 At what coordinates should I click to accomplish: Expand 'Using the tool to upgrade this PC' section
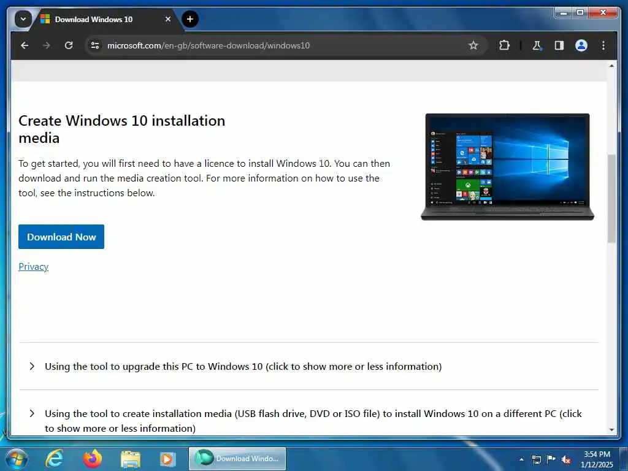click(309, 367)
